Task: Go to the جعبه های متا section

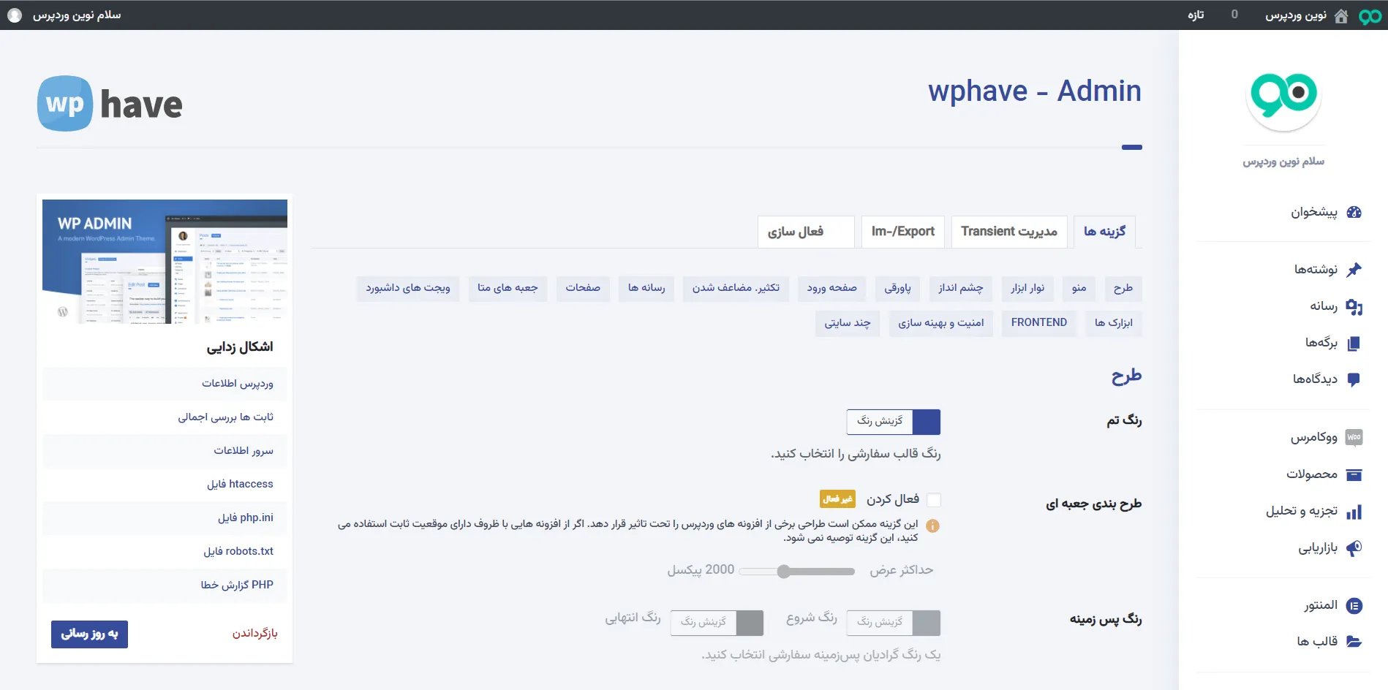Action: tap(508, 289)
